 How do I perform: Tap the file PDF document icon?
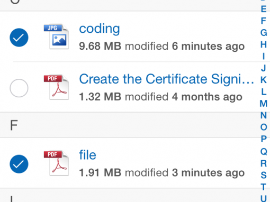click(x=56, y=163)
